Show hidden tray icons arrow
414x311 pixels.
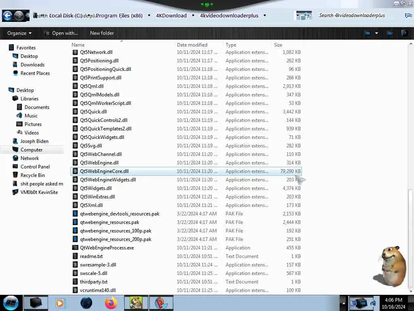[344, 303]
